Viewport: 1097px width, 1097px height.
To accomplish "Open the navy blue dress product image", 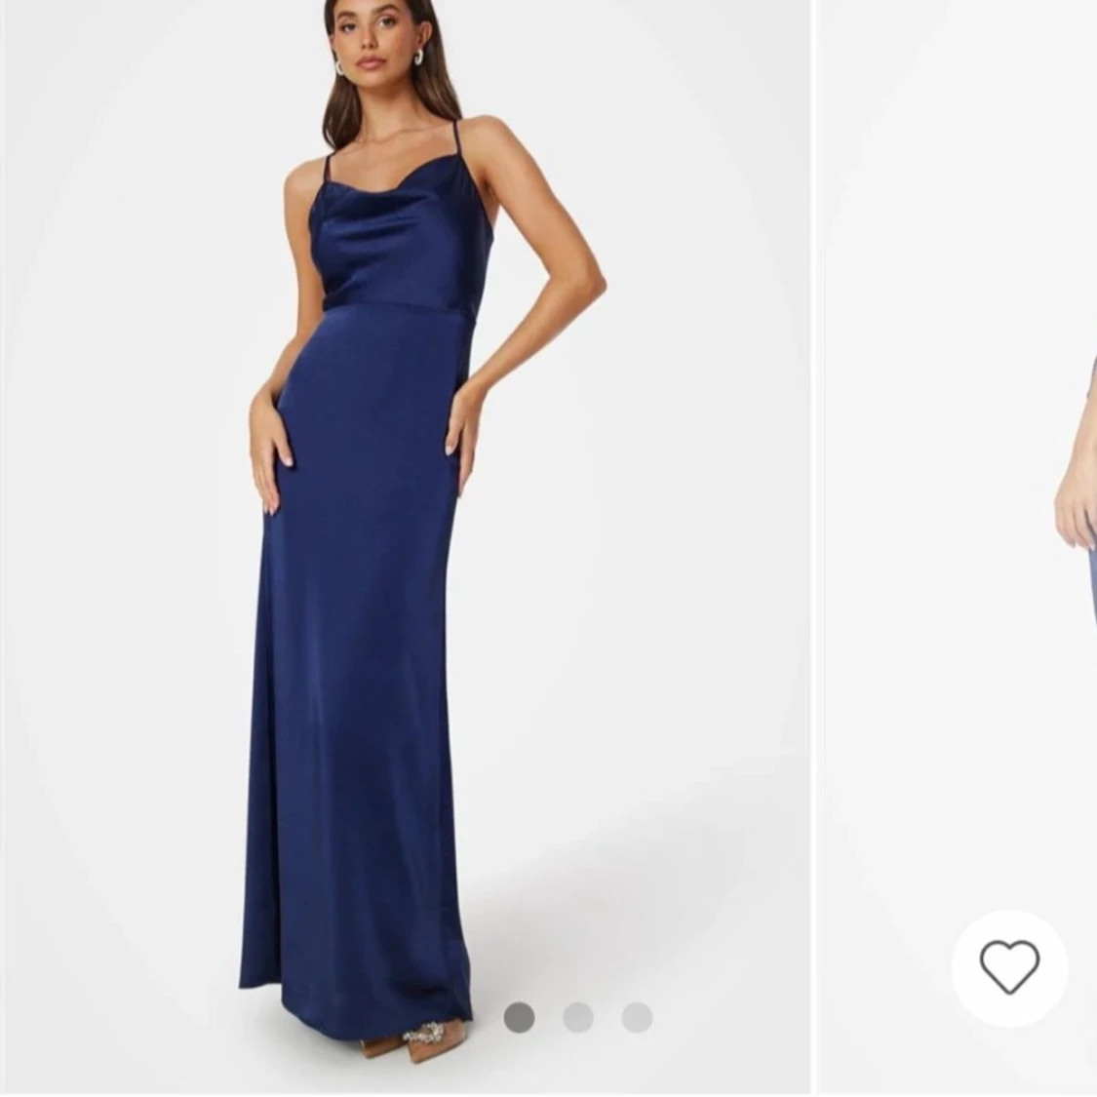I will pyautogui.click(x=406, y=547).
